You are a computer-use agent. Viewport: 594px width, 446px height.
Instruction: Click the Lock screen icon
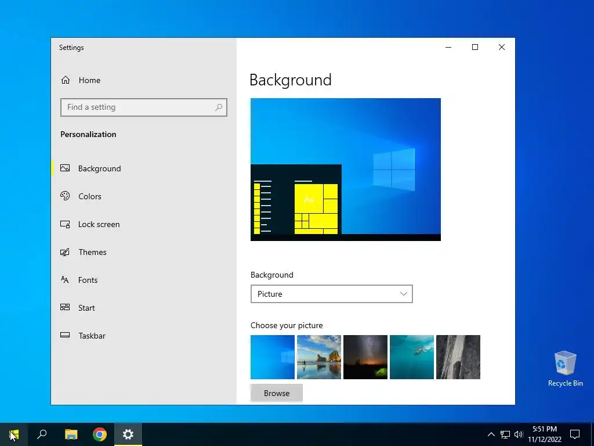(x=65, y=224)
